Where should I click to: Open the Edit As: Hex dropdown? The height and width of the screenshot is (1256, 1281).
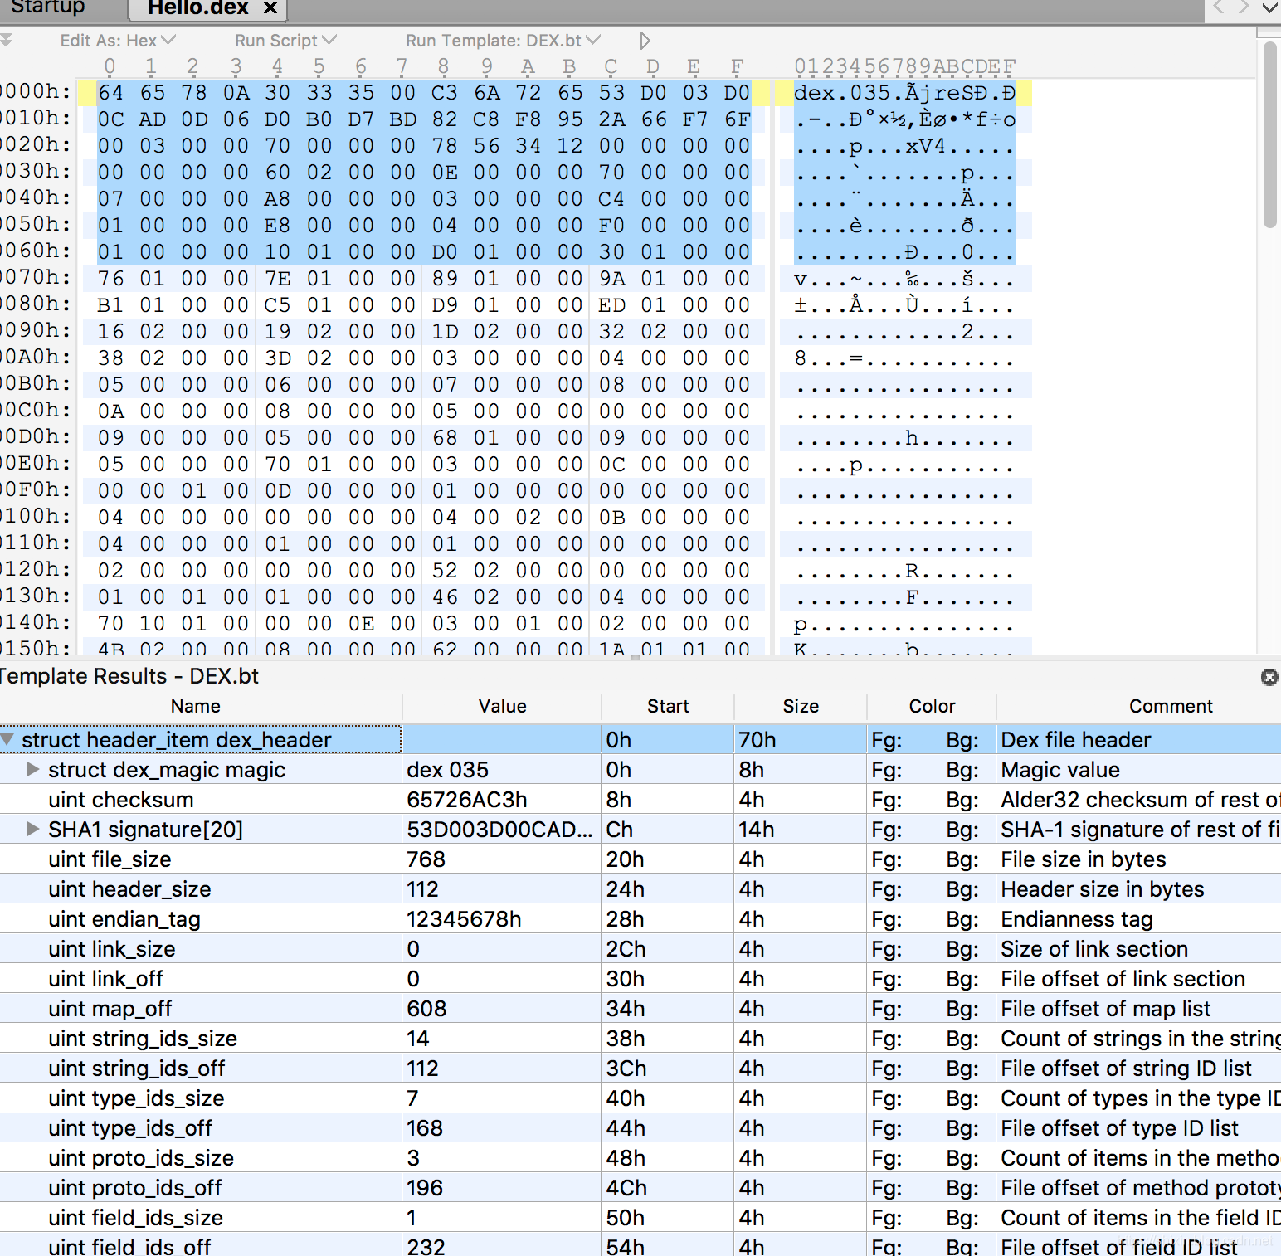117,41
